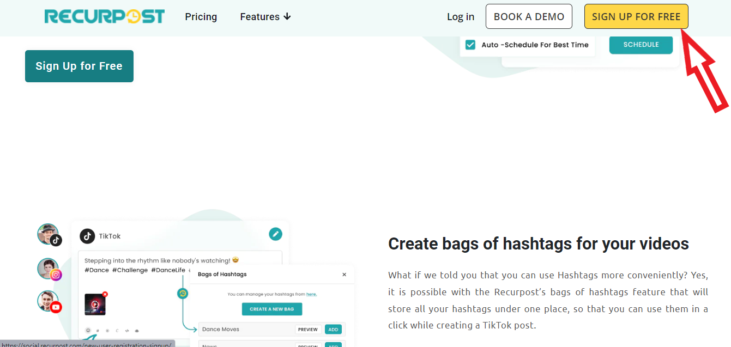This screenshot has height=347, width=731.
Task: Close the Bags of Hashtags dialog
Action: (344, 275)
